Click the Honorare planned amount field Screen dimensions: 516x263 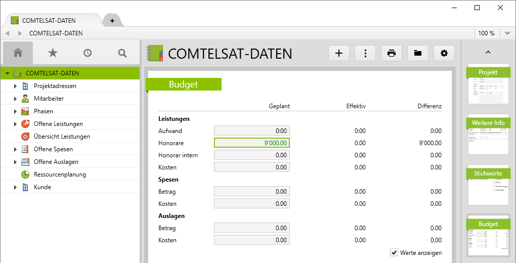click(x=252, y=143)
